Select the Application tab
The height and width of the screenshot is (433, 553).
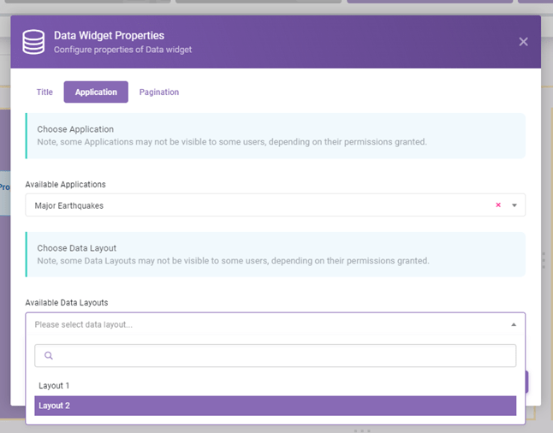pos(96,92)
